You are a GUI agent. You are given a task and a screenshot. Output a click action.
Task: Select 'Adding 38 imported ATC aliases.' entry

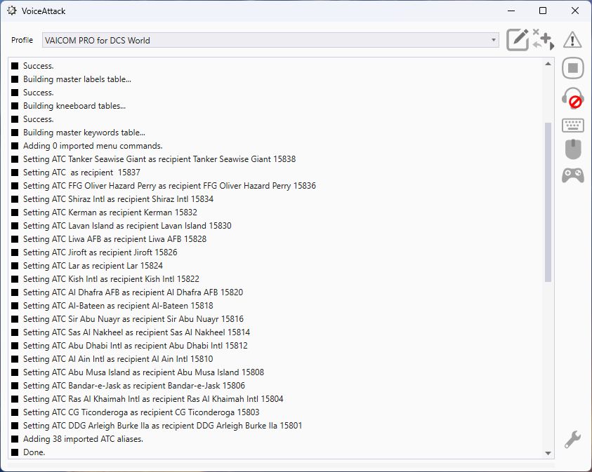pos(83,439)
